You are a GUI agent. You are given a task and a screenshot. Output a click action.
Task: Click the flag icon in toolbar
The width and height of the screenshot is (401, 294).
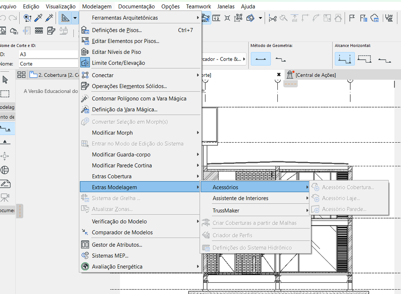(x=352, y=18)
